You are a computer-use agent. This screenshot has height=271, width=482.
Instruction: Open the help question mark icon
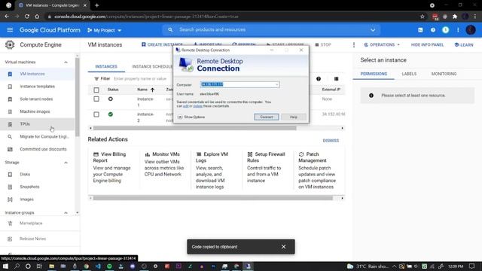point(433,30)
